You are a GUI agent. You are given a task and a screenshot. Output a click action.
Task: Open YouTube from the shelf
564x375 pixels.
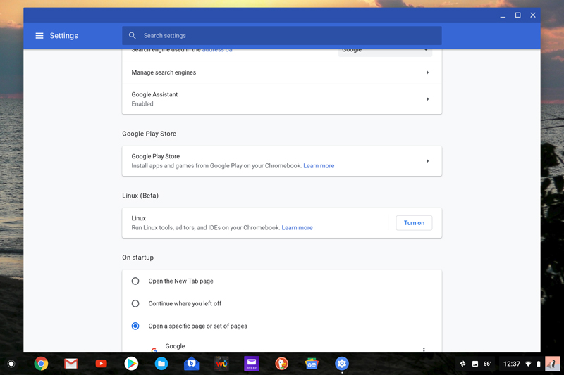[x=102, y=364]
